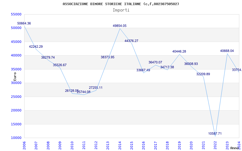Click year 2012 on x-axis
The image size is (242, 151).
tap(96, 146)
